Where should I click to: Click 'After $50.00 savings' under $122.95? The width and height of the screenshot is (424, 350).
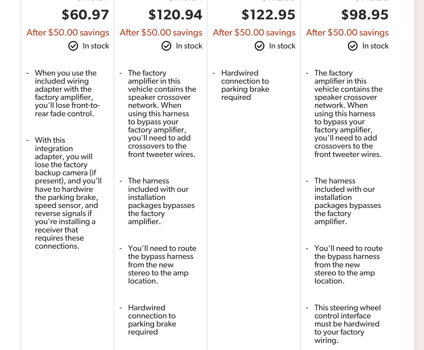point(254,33)
